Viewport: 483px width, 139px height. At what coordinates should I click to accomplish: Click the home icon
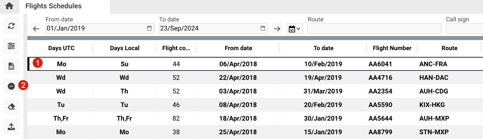pos(9,6)
